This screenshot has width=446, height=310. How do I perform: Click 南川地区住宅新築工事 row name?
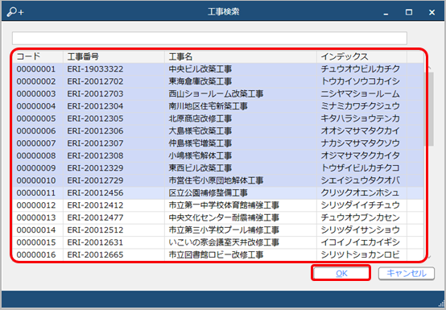click(x=208, y=106)
